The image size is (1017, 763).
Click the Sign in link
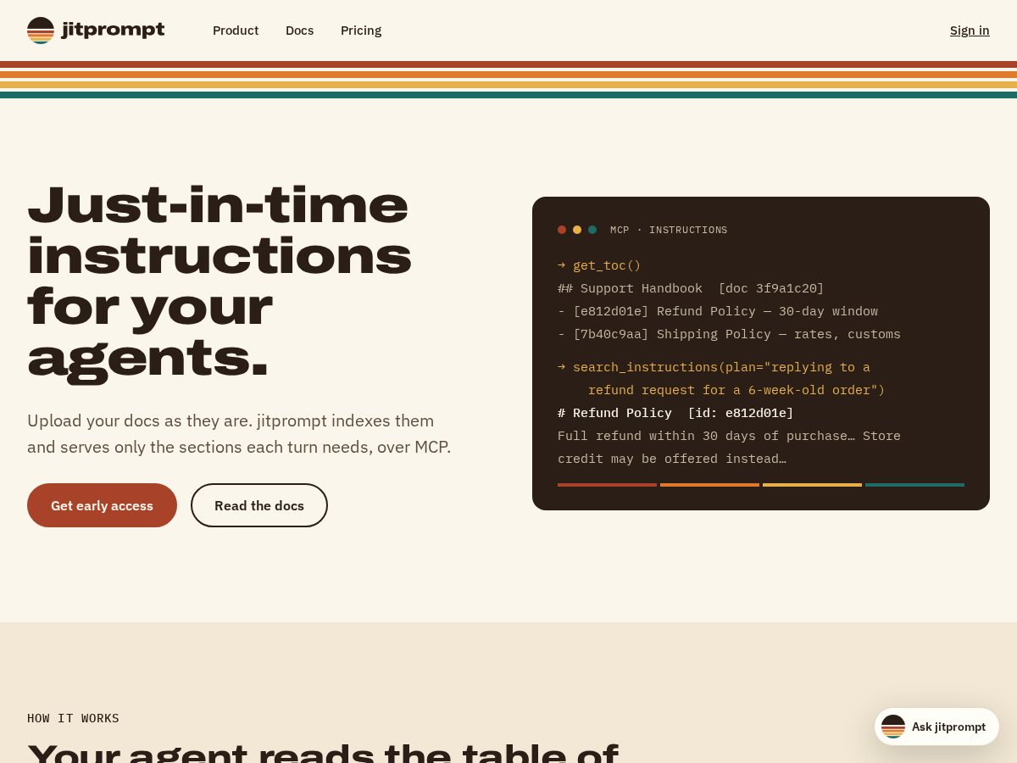coord(970,31)
